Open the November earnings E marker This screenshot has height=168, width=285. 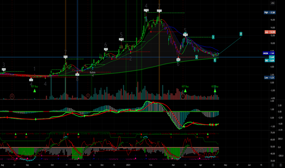pos(88,96)
